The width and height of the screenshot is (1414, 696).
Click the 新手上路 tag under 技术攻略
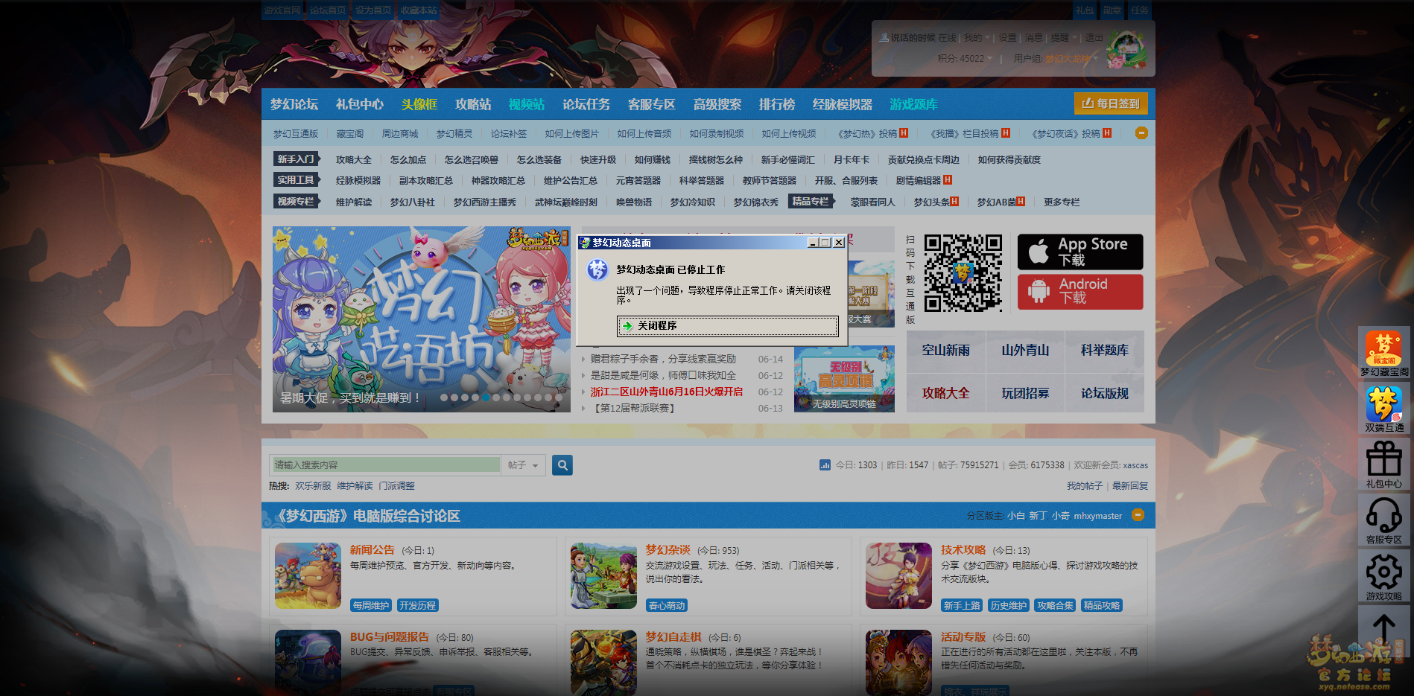pos(962,606)
